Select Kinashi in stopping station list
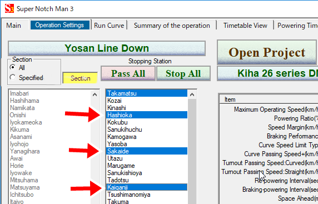Image resolution: width=318 pixels, height=204 pixels. tap(147, 108)
